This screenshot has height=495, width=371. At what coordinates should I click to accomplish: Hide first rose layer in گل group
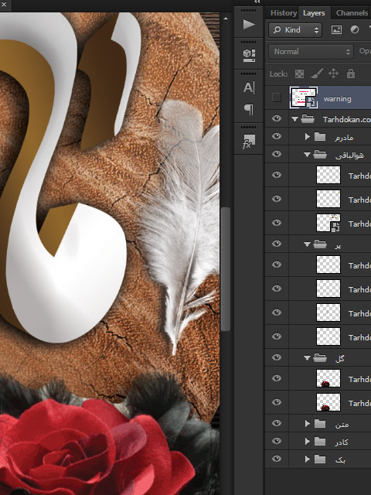pos(277,378)
